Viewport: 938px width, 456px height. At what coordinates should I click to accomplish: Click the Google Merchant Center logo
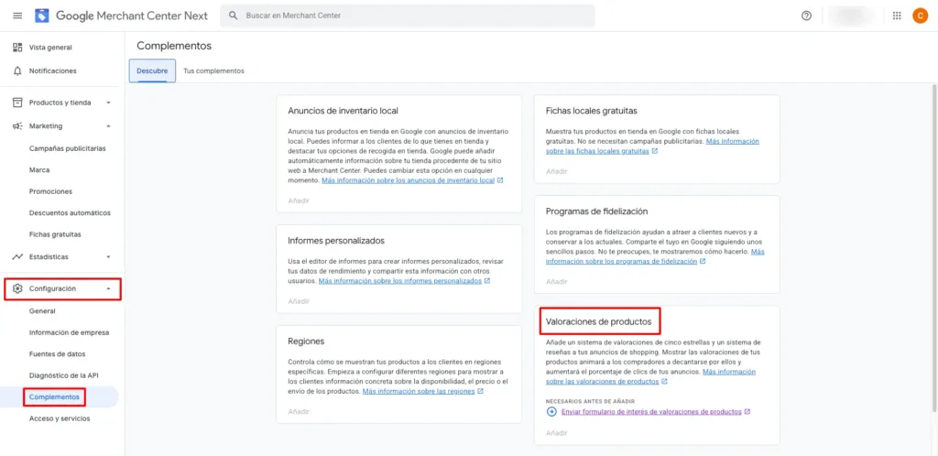tap(43, 16)
